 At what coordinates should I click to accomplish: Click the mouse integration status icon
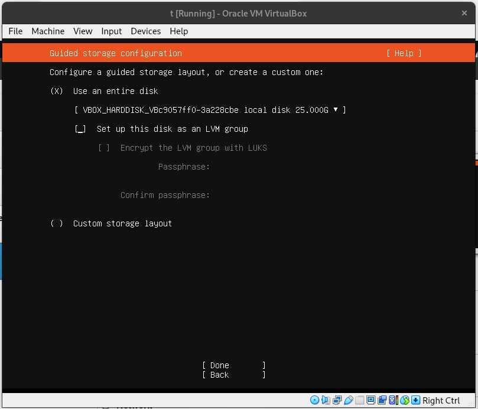tap(404, 400)
